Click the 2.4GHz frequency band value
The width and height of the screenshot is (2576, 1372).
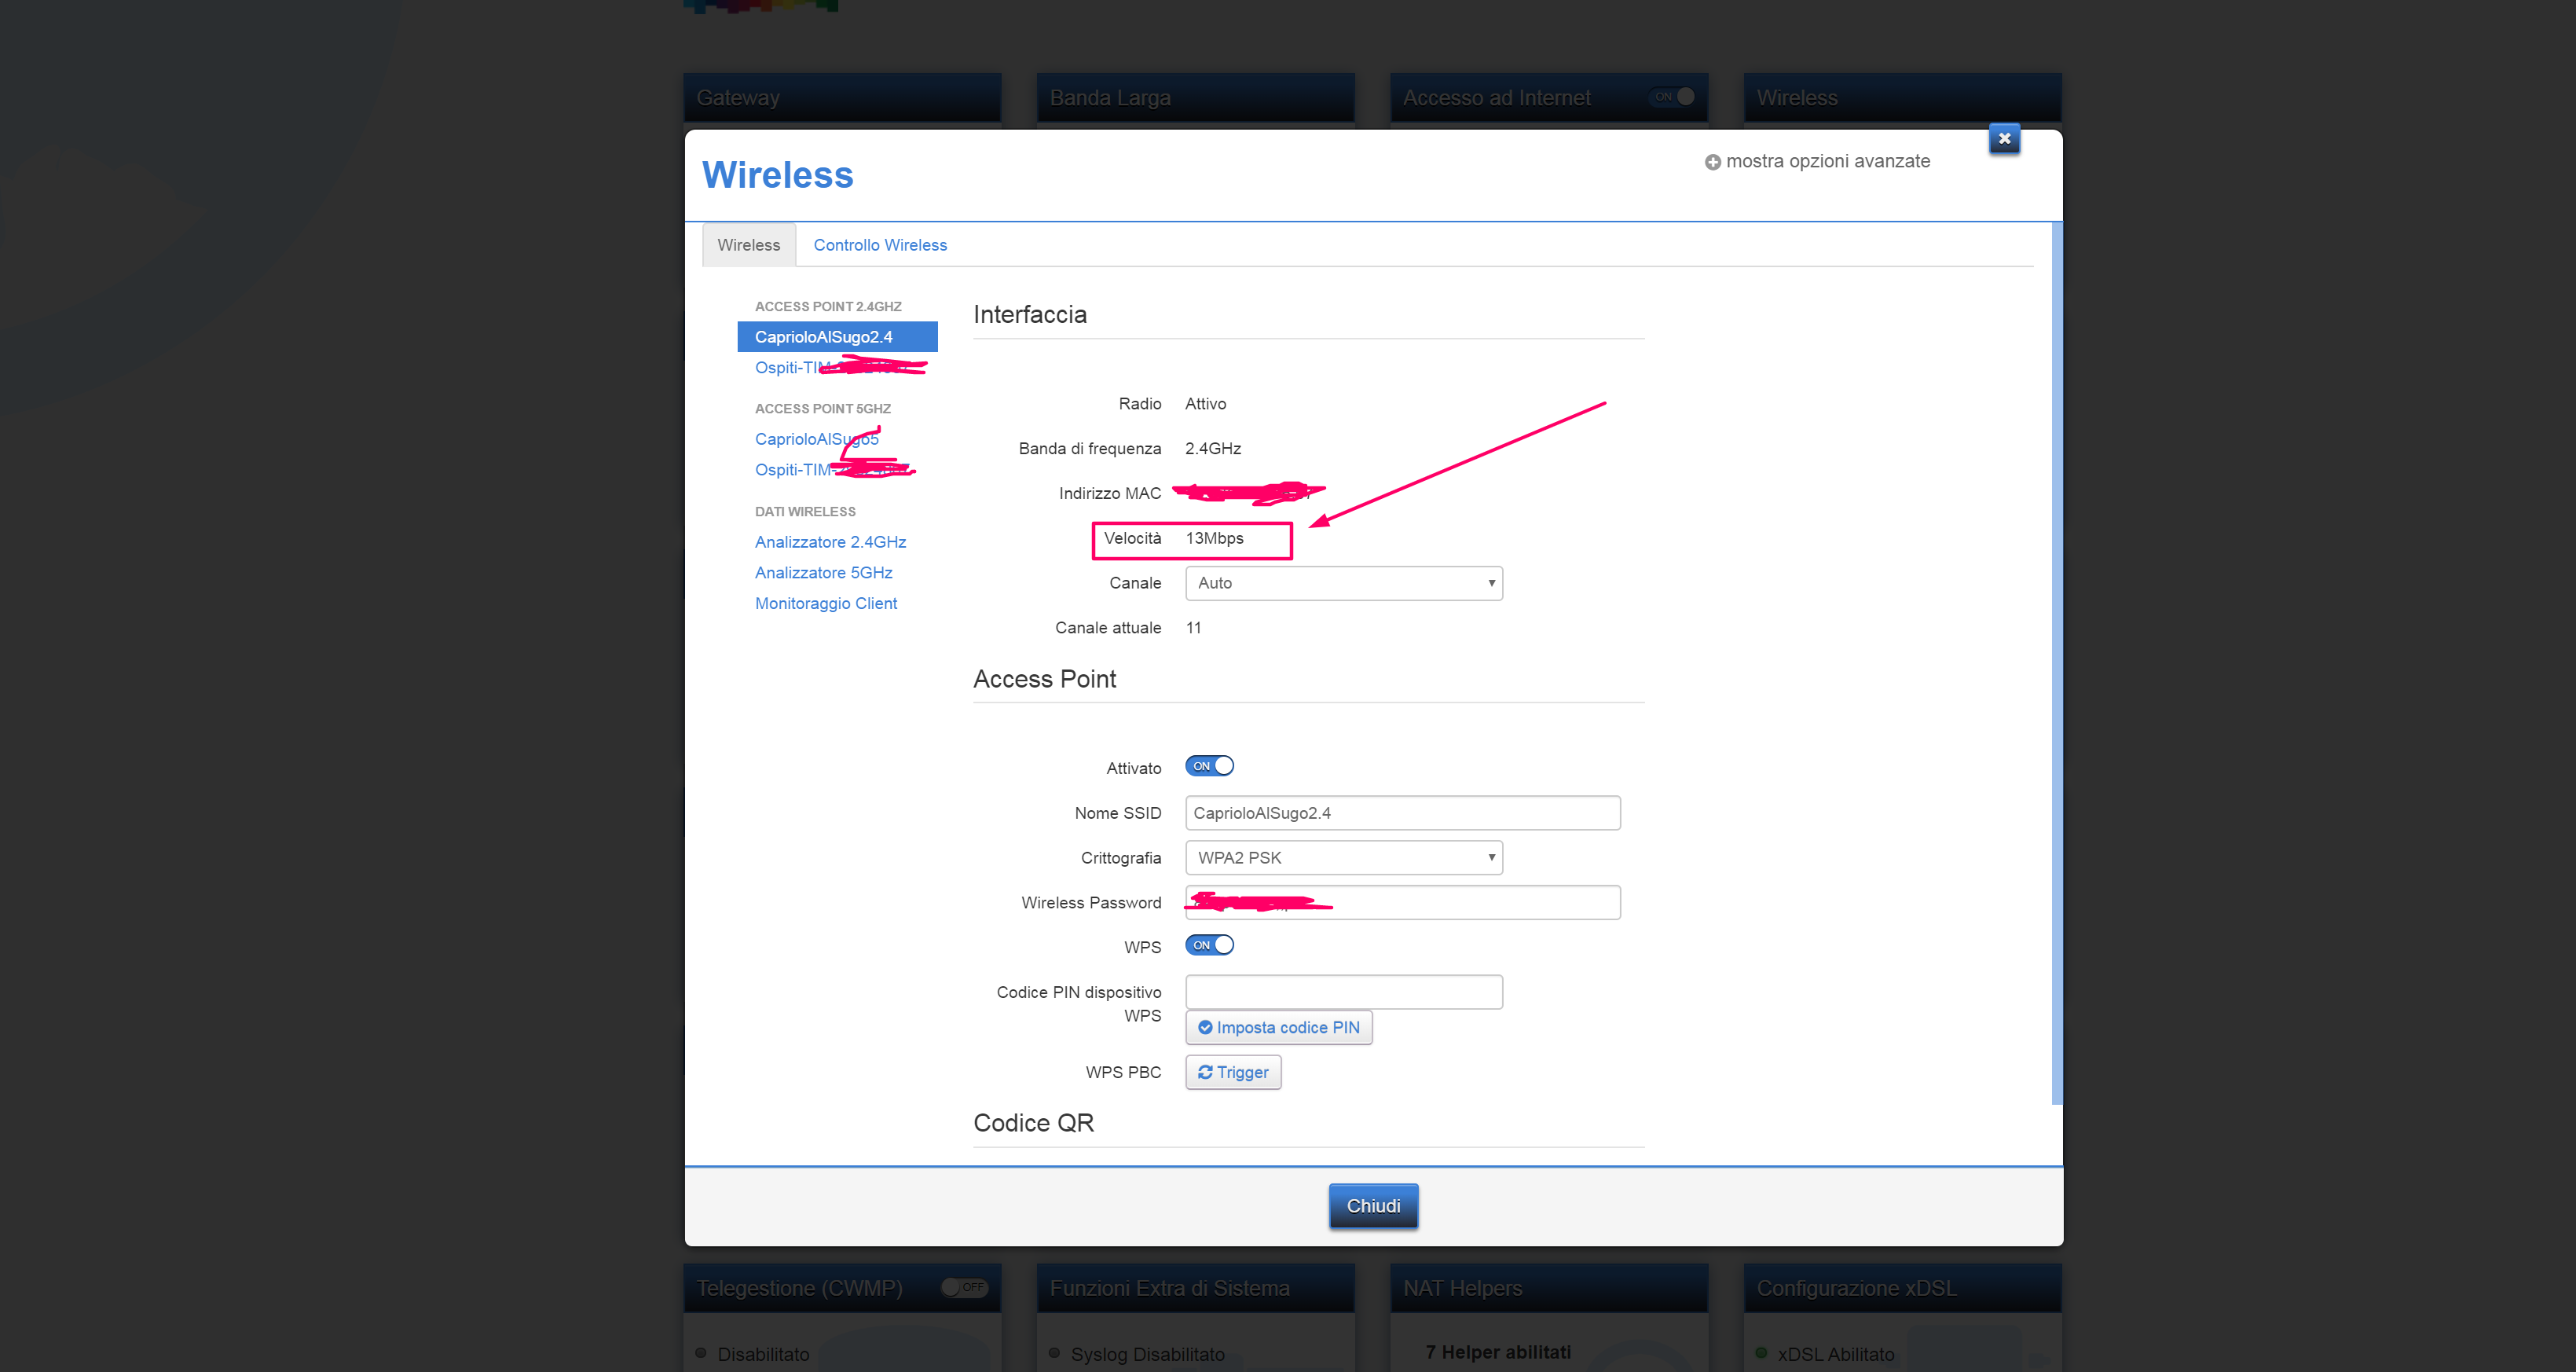tap(1213, 449)
